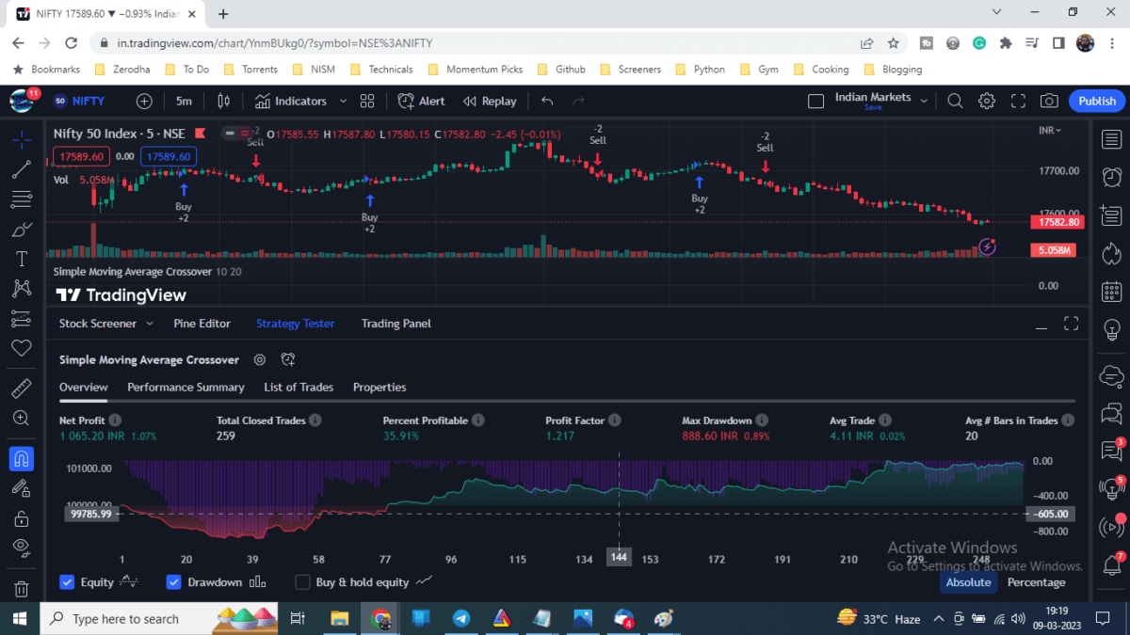This screenshot has width=1130, height=635.
Task: Open the Stock Screener dropdown chevron
Action: pos(149,324)
